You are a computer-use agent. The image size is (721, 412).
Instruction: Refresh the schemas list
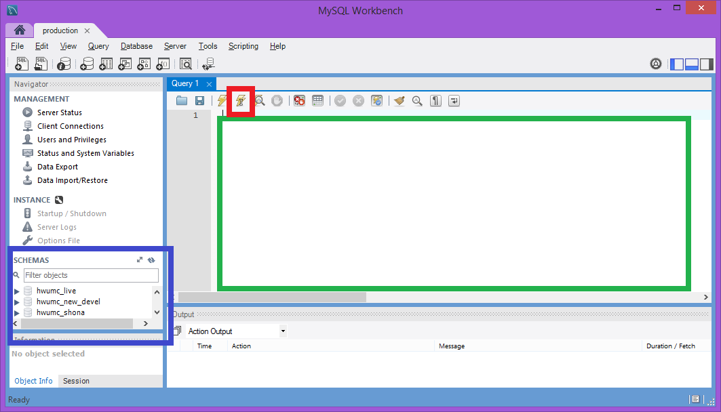click(151, 260)
